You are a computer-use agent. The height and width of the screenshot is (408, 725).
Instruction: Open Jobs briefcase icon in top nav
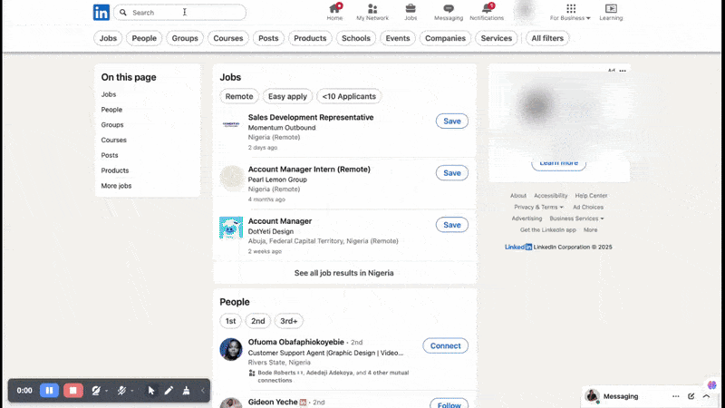point(411,8)
